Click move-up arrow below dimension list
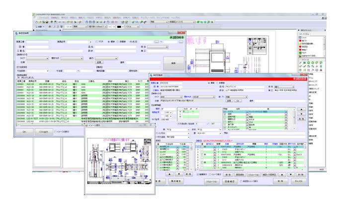Screen dimensions: 338x202 point(169,174)
